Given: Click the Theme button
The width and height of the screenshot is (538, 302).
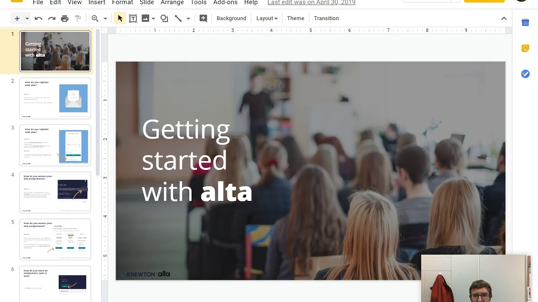Looking at the screenshot, I should (295, 18).
